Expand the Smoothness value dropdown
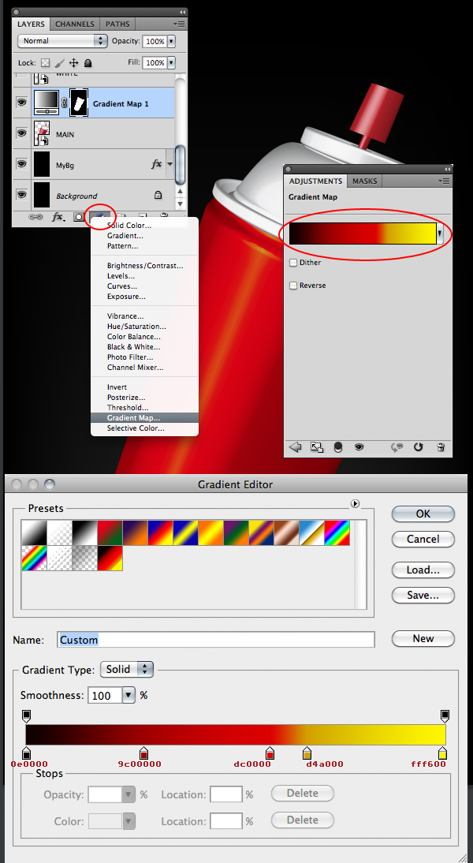 coord(128,695)
